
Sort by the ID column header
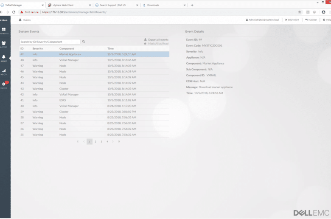pyautogui.click(x=22, y=48)
